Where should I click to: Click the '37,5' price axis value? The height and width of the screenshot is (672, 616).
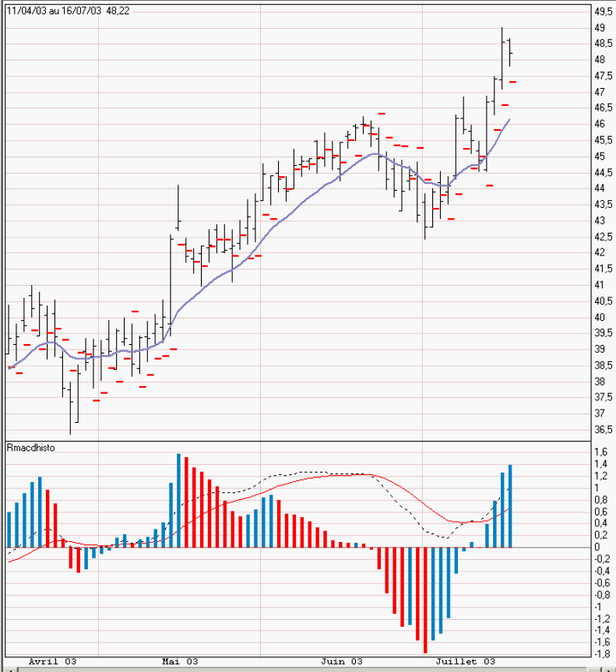point(603,397)
